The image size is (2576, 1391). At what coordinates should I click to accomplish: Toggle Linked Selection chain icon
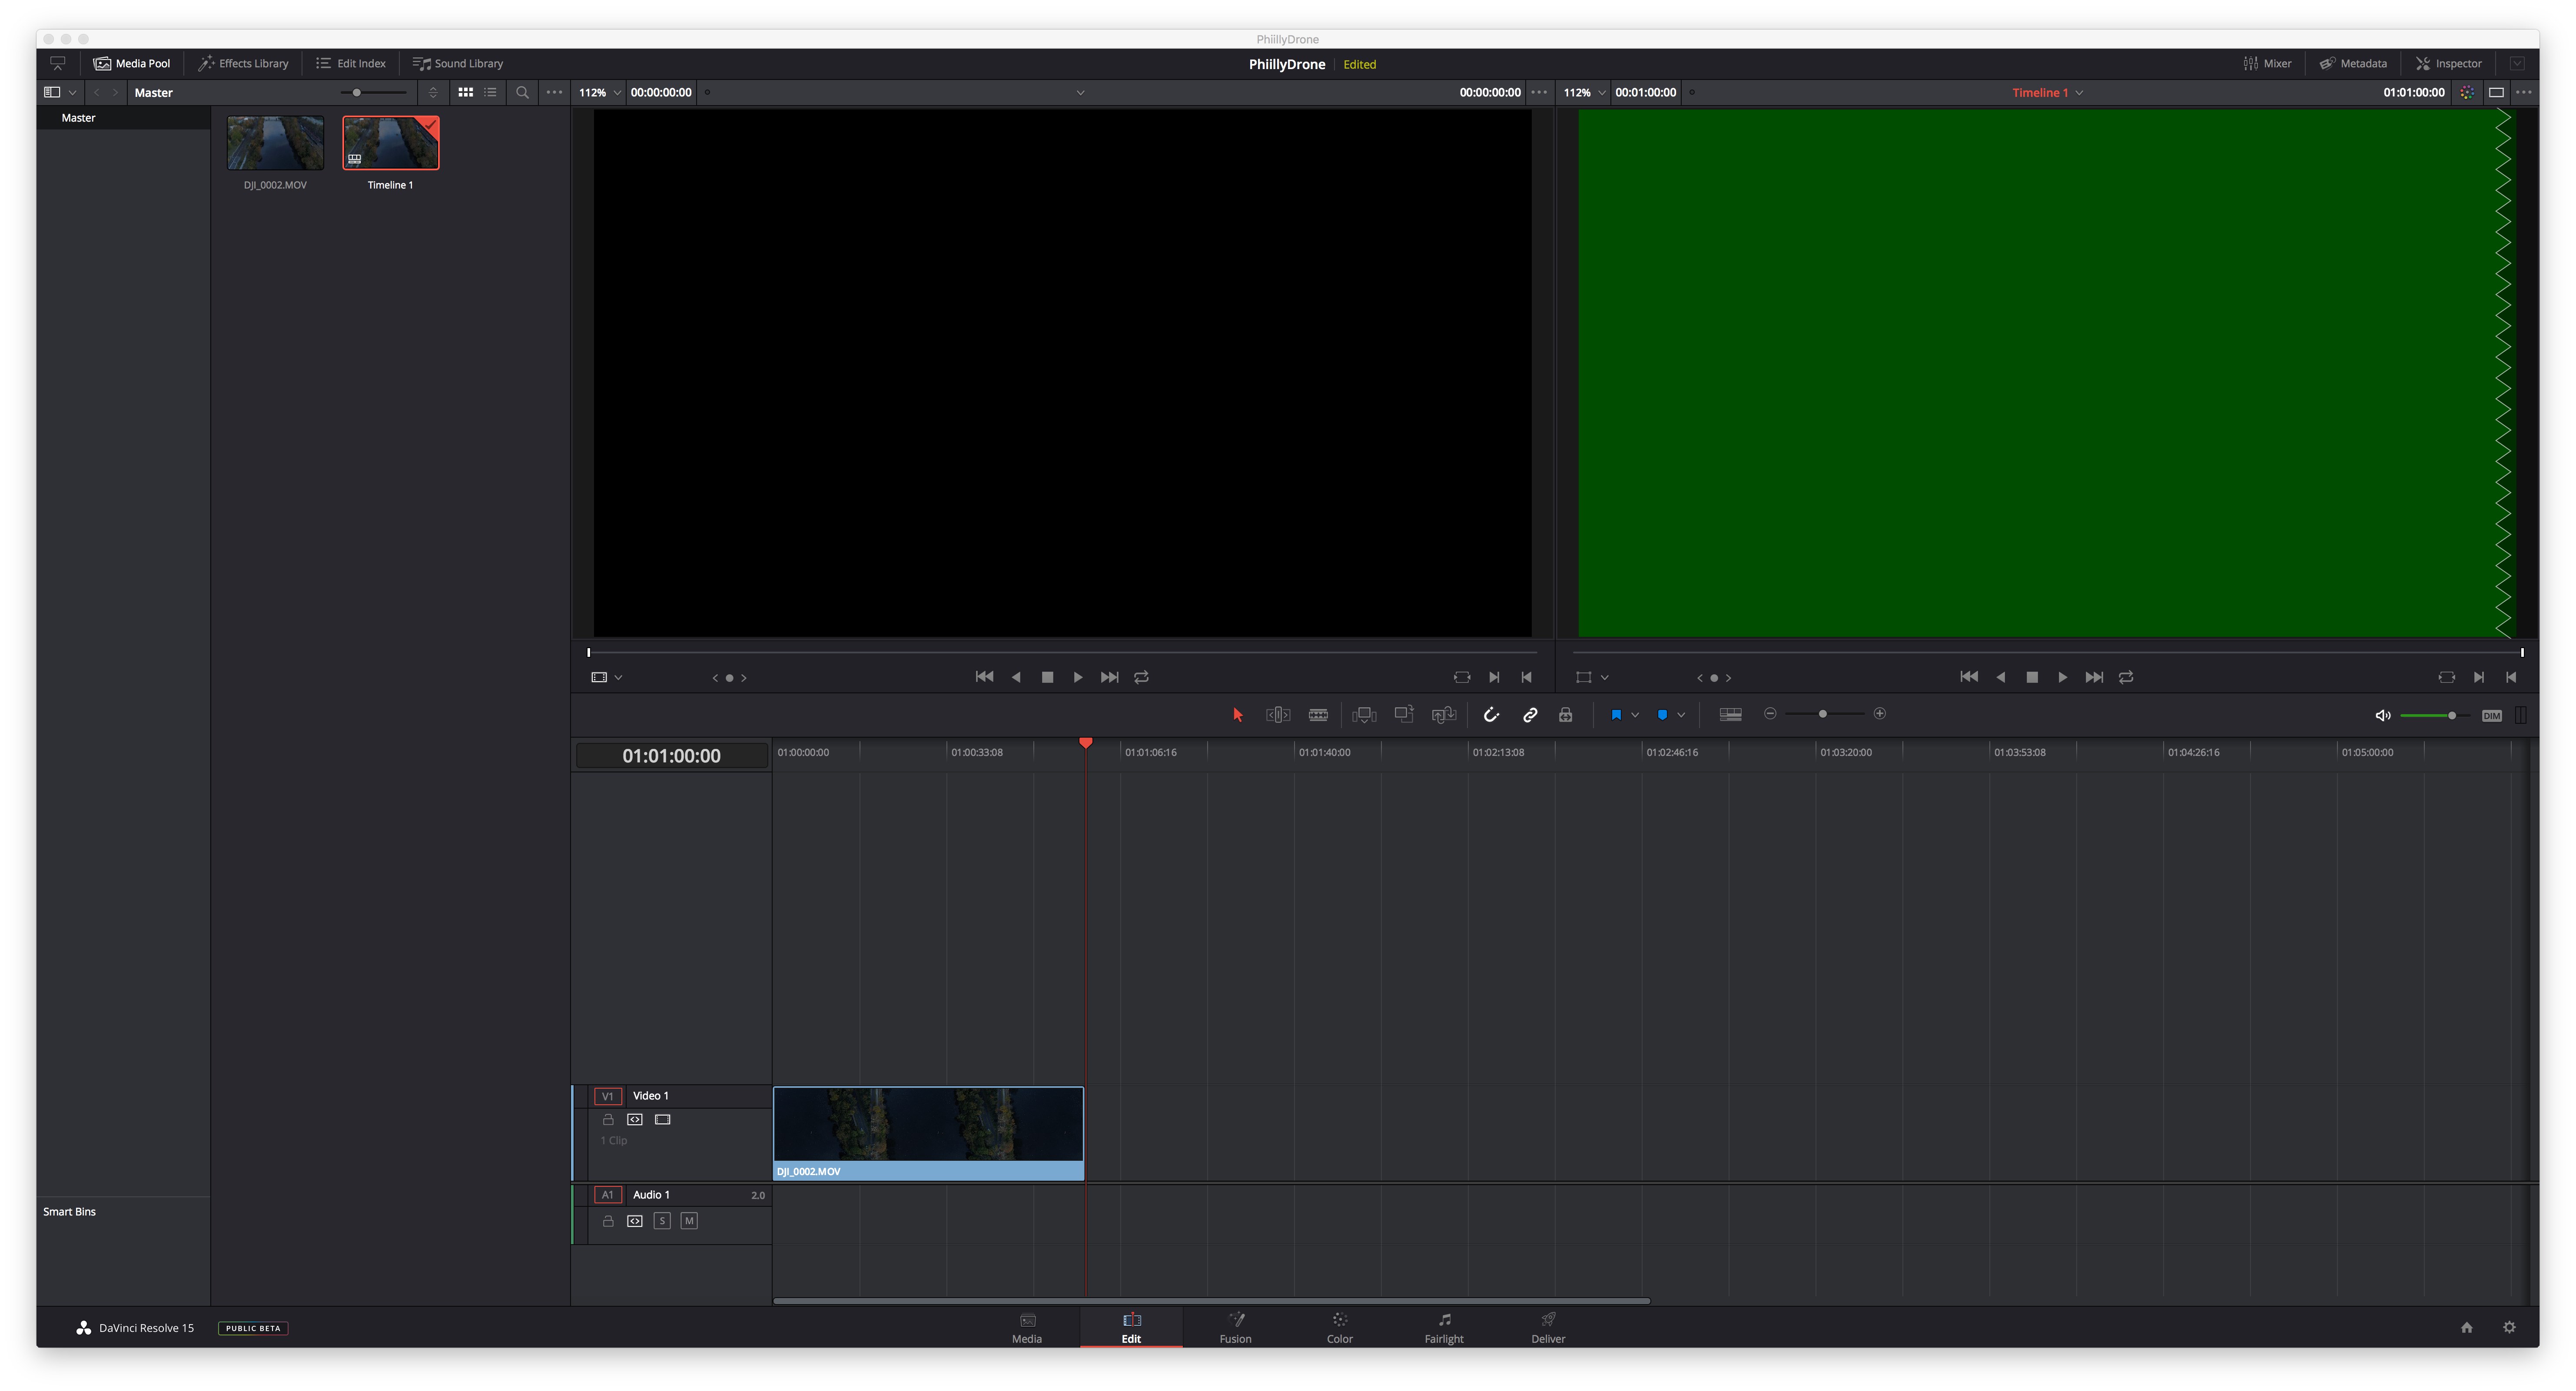tap(1530, 714)
